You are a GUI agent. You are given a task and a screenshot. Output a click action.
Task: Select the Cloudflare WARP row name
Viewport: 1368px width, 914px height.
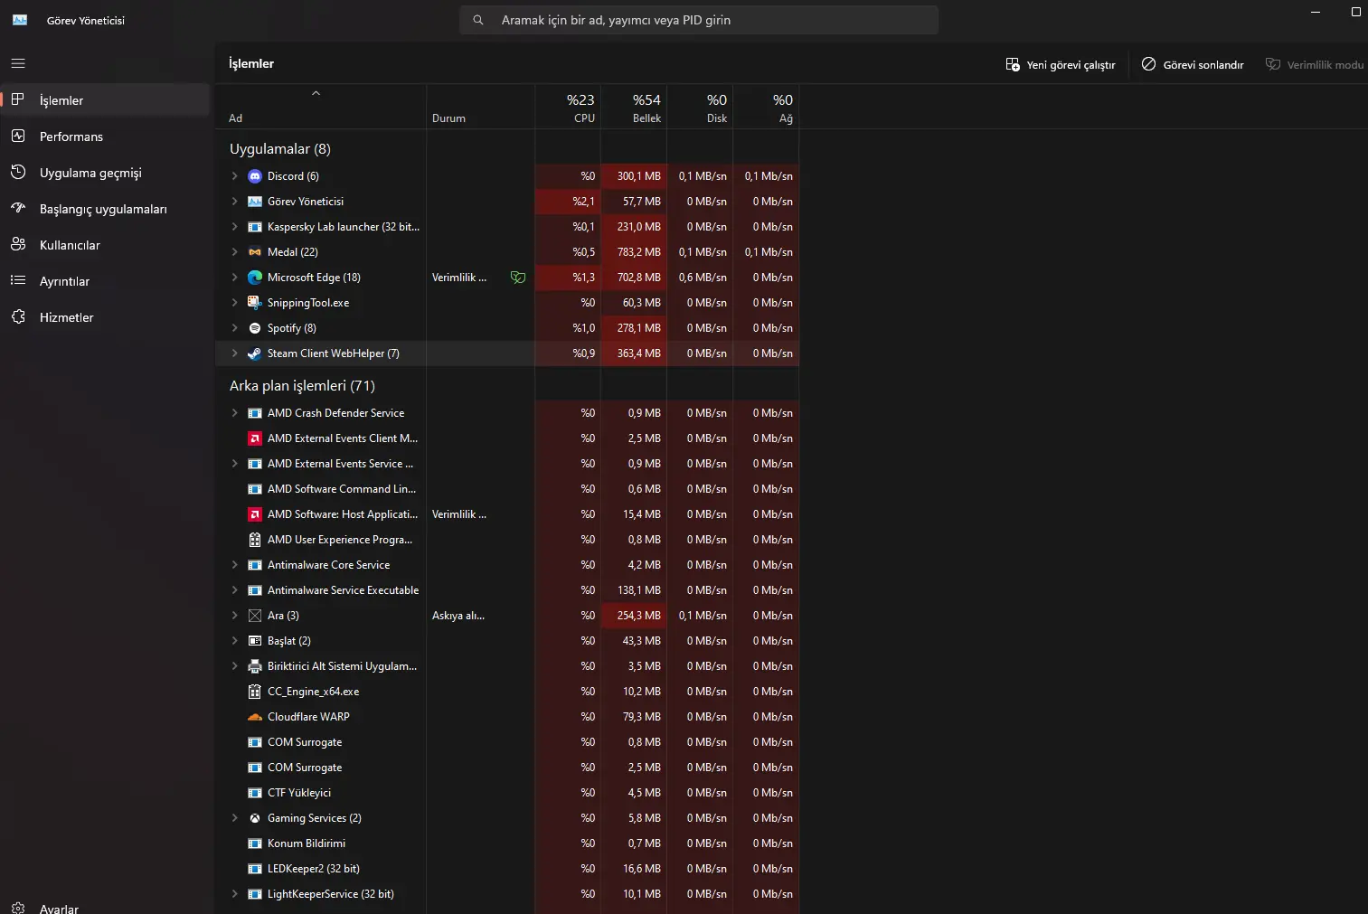308,717
